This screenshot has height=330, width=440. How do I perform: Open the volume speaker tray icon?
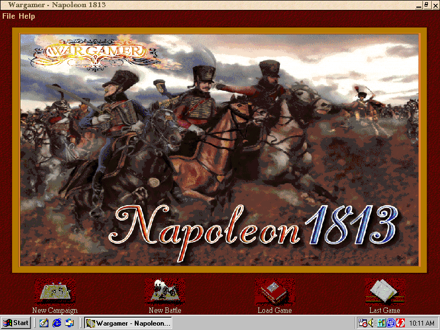pyautogui.click(x=371, y=323)
